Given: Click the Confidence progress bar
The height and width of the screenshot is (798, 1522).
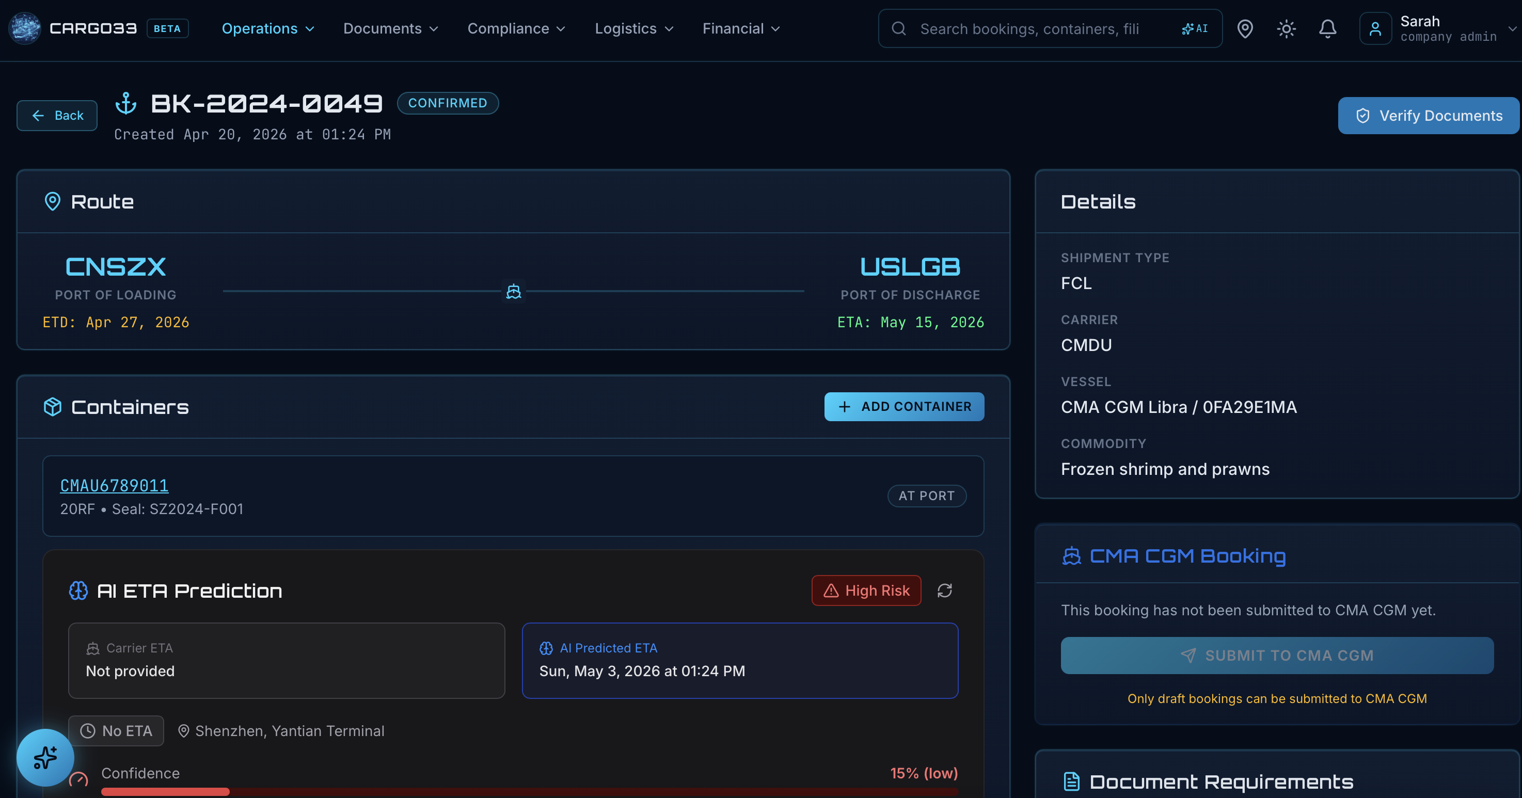Looking at the screenshot, I should click(x=529, y=791).
